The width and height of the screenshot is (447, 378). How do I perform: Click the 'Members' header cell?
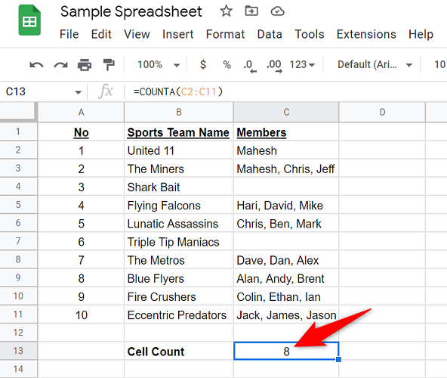click(286, 132)
